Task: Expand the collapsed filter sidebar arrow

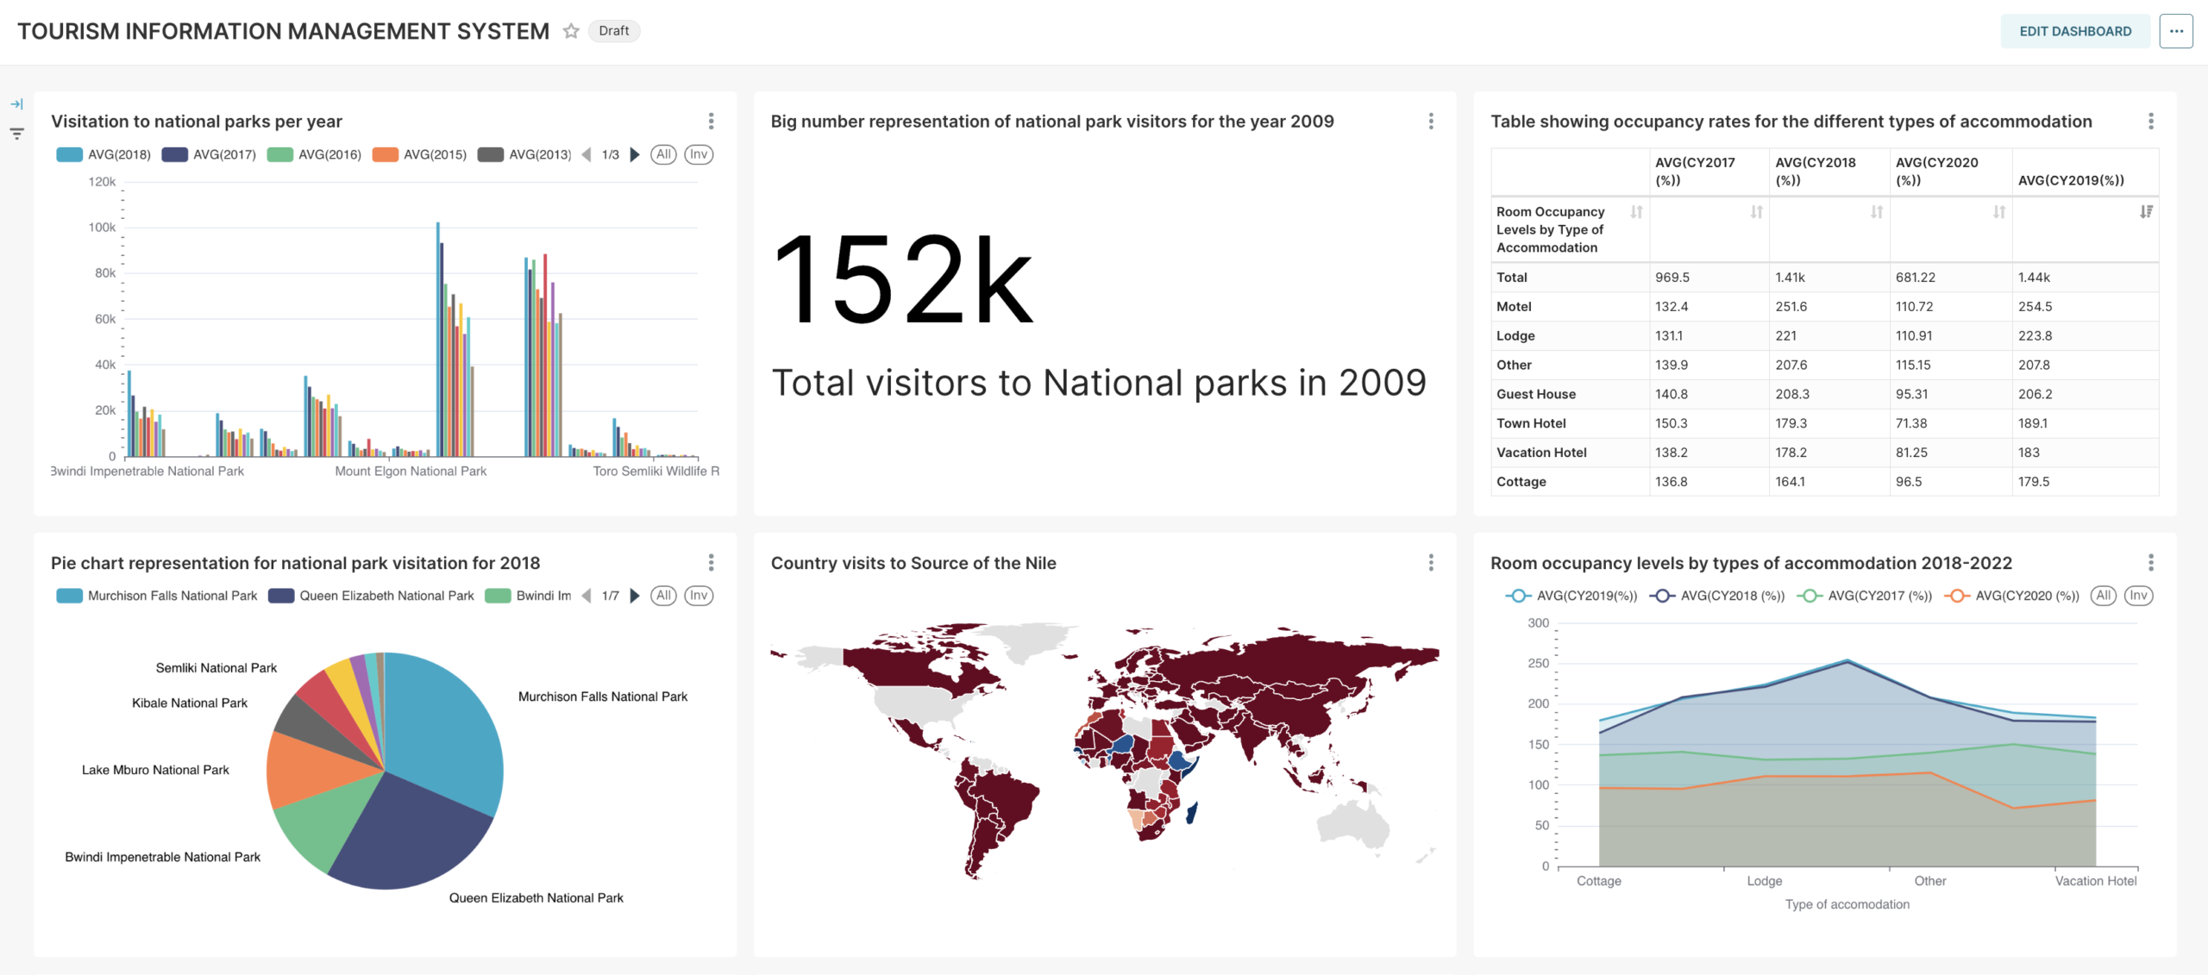Action: 16,104
